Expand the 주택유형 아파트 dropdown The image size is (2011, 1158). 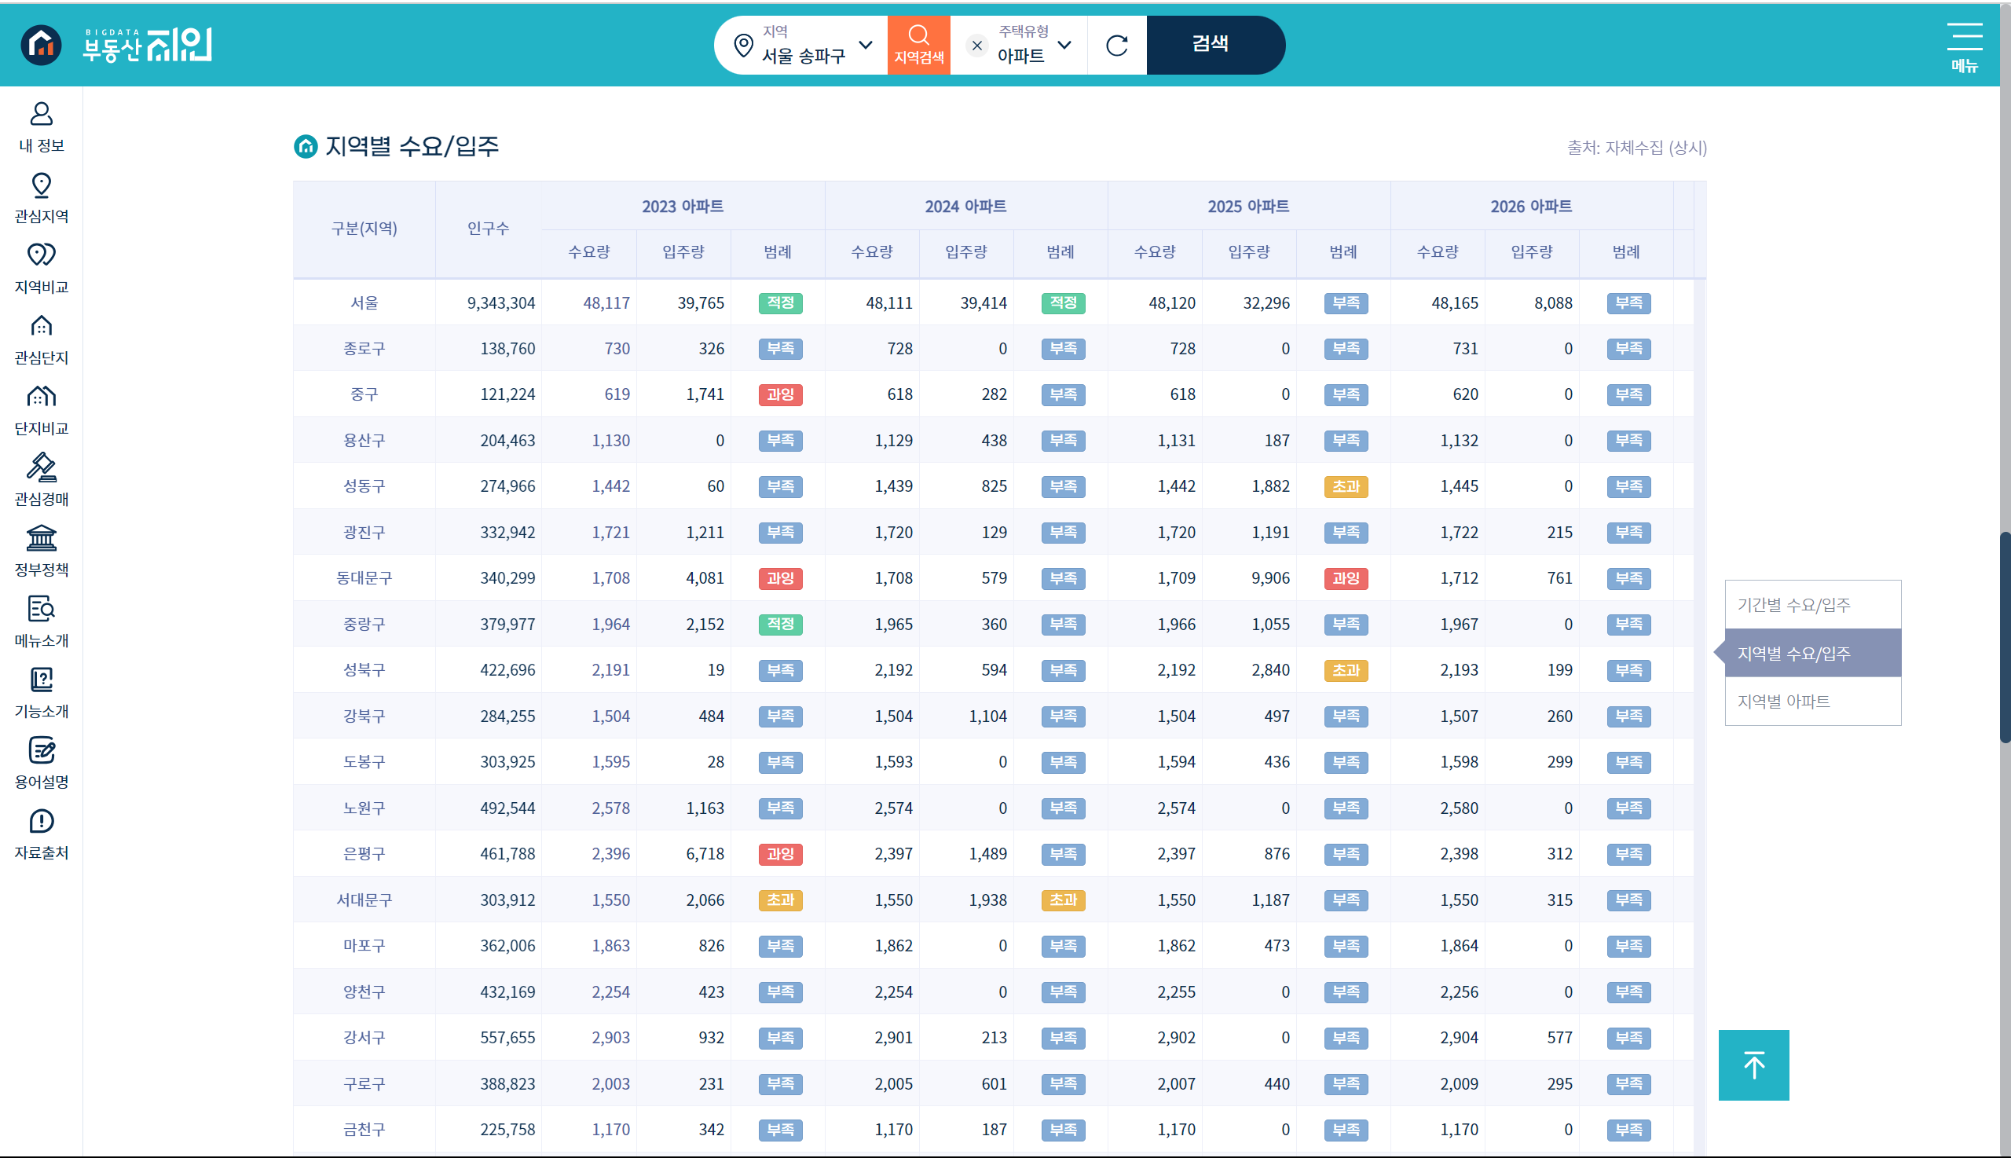tap(1064, 46)
